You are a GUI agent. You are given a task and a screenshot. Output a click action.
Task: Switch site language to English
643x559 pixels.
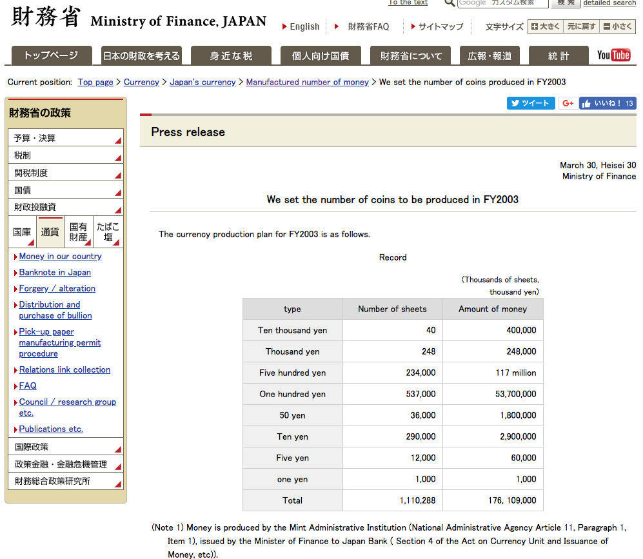coord(304,26)
